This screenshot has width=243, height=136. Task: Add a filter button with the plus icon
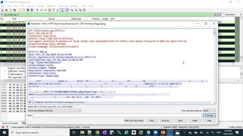coord(241,15)
